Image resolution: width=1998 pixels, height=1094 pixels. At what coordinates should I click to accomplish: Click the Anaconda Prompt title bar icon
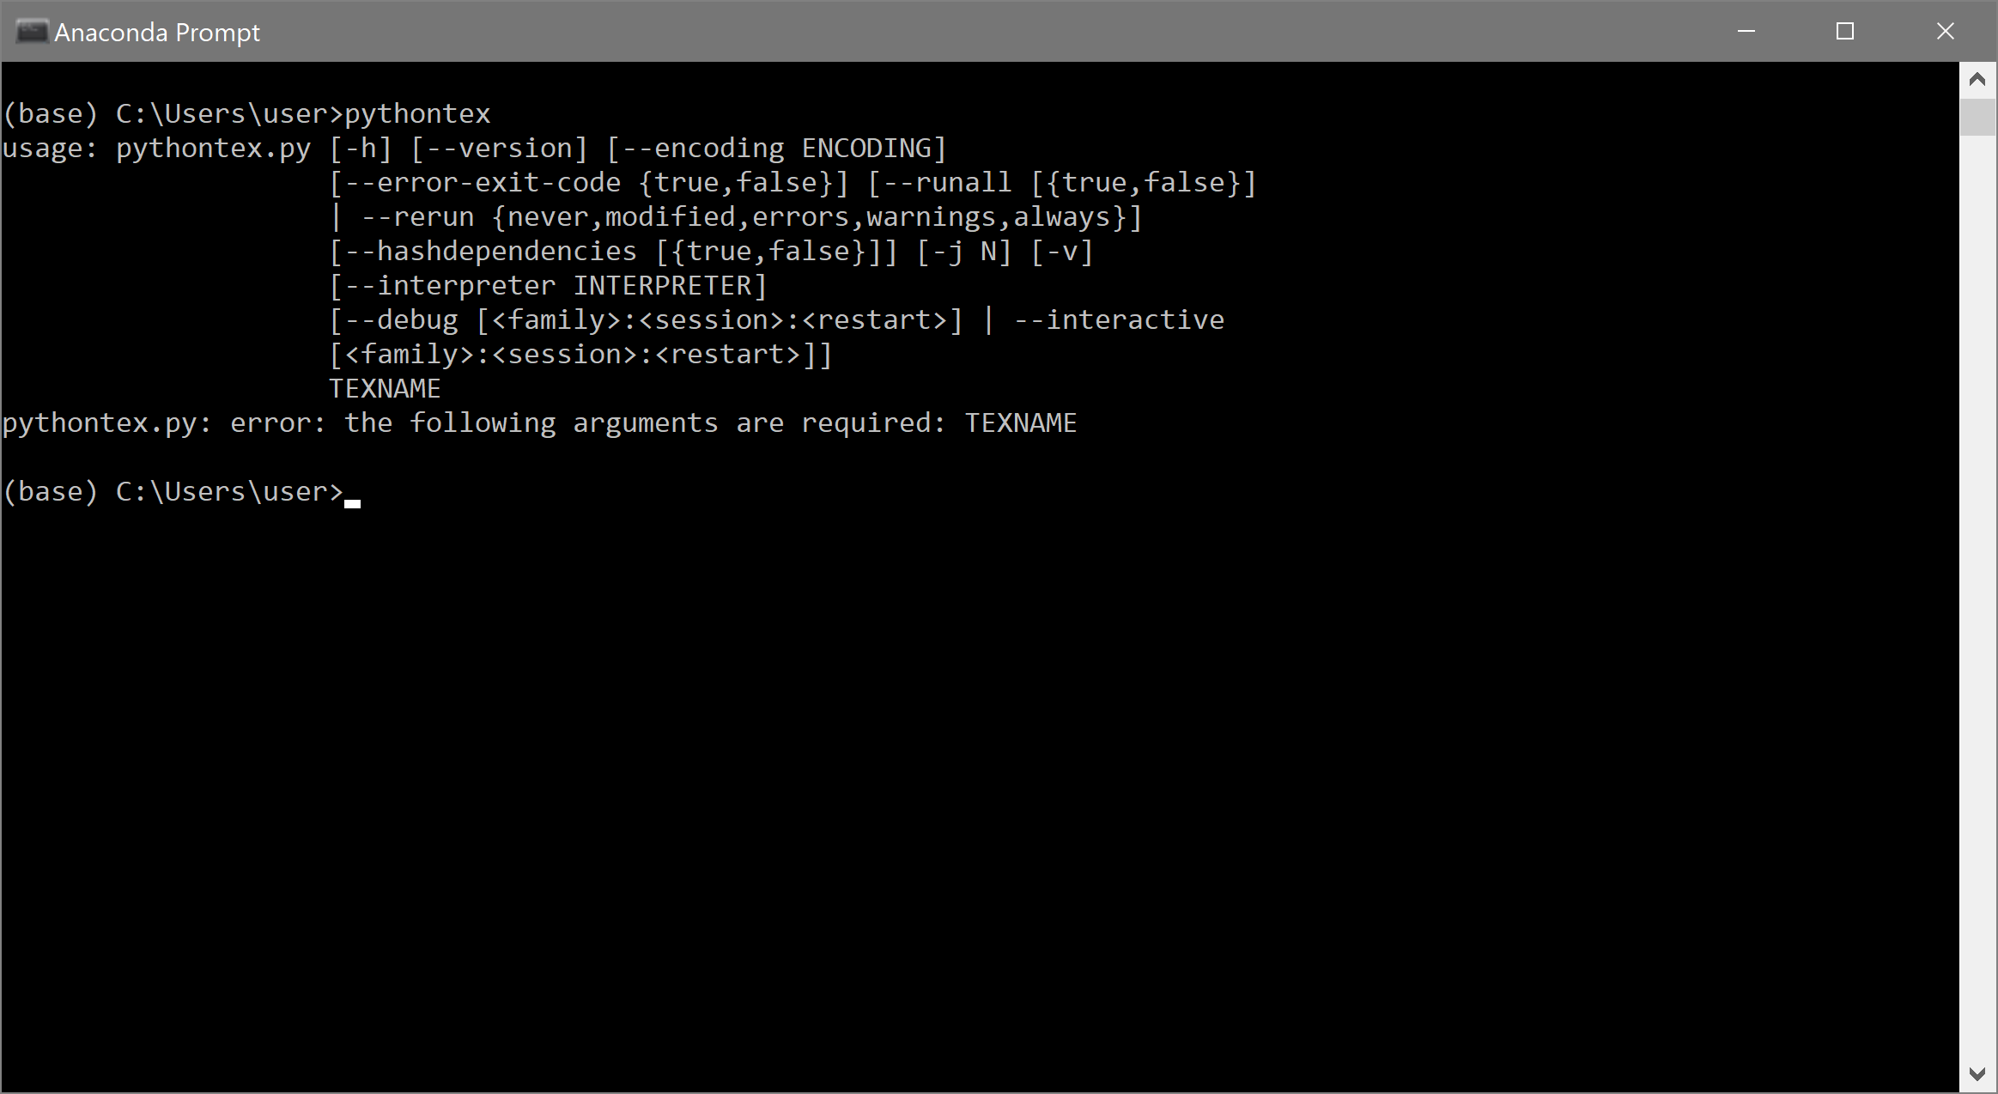pyautogui.click(x=32, y=31)
